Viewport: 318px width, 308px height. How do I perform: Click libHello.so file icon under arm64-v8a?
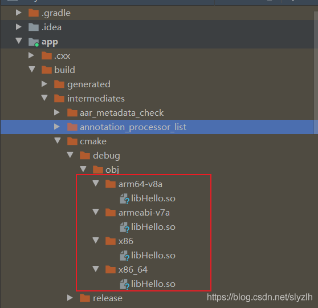point(125,198)
